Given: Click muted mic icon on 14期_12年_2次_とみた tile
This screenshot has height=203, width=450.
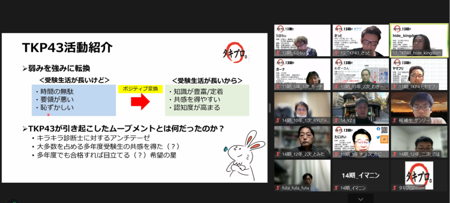Looking at the screenshot, I should (x=278, y=154).
